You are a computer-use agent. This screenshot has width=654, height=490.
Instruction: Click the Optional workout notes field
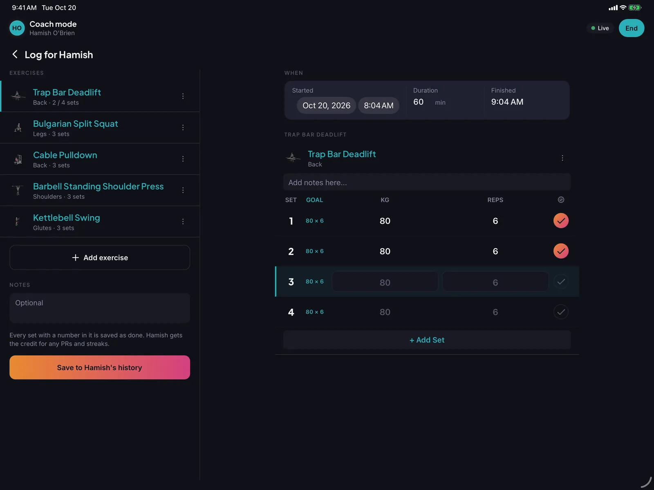[100, 308]
